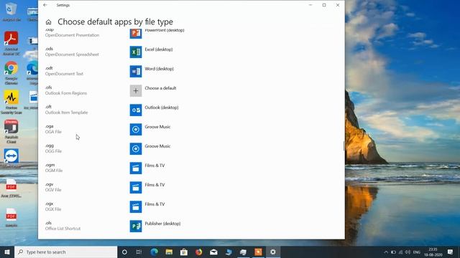460x258 pixels.
Task: Select the TeamViewer desktop shortcut
Action: pyautogui.click(x=11, y=158)
